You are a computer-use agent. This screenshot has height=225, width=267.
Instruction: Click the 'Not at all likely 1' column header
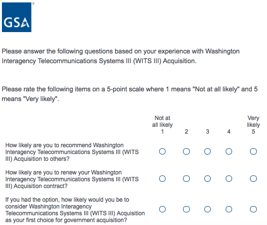tap(162, 125)
